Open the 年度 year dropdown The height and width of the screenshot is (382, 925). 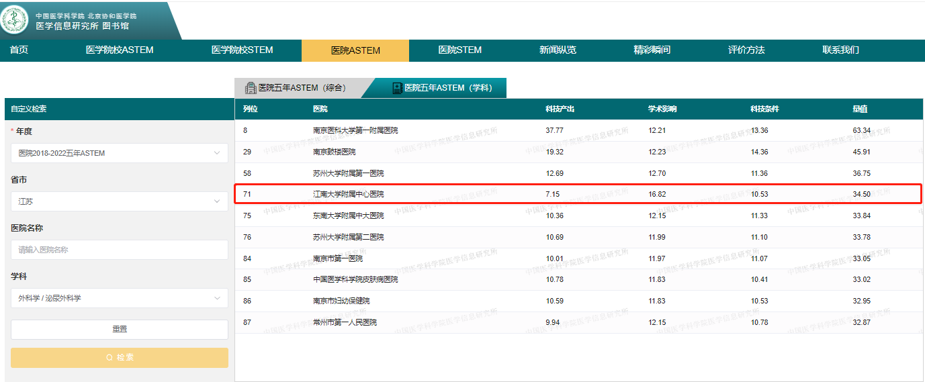point(119,153)
